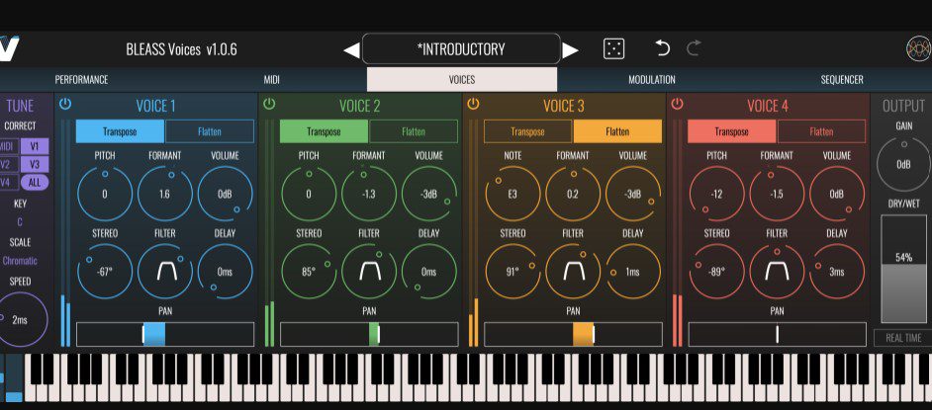Open the MODULATION tab

(652, 79)
